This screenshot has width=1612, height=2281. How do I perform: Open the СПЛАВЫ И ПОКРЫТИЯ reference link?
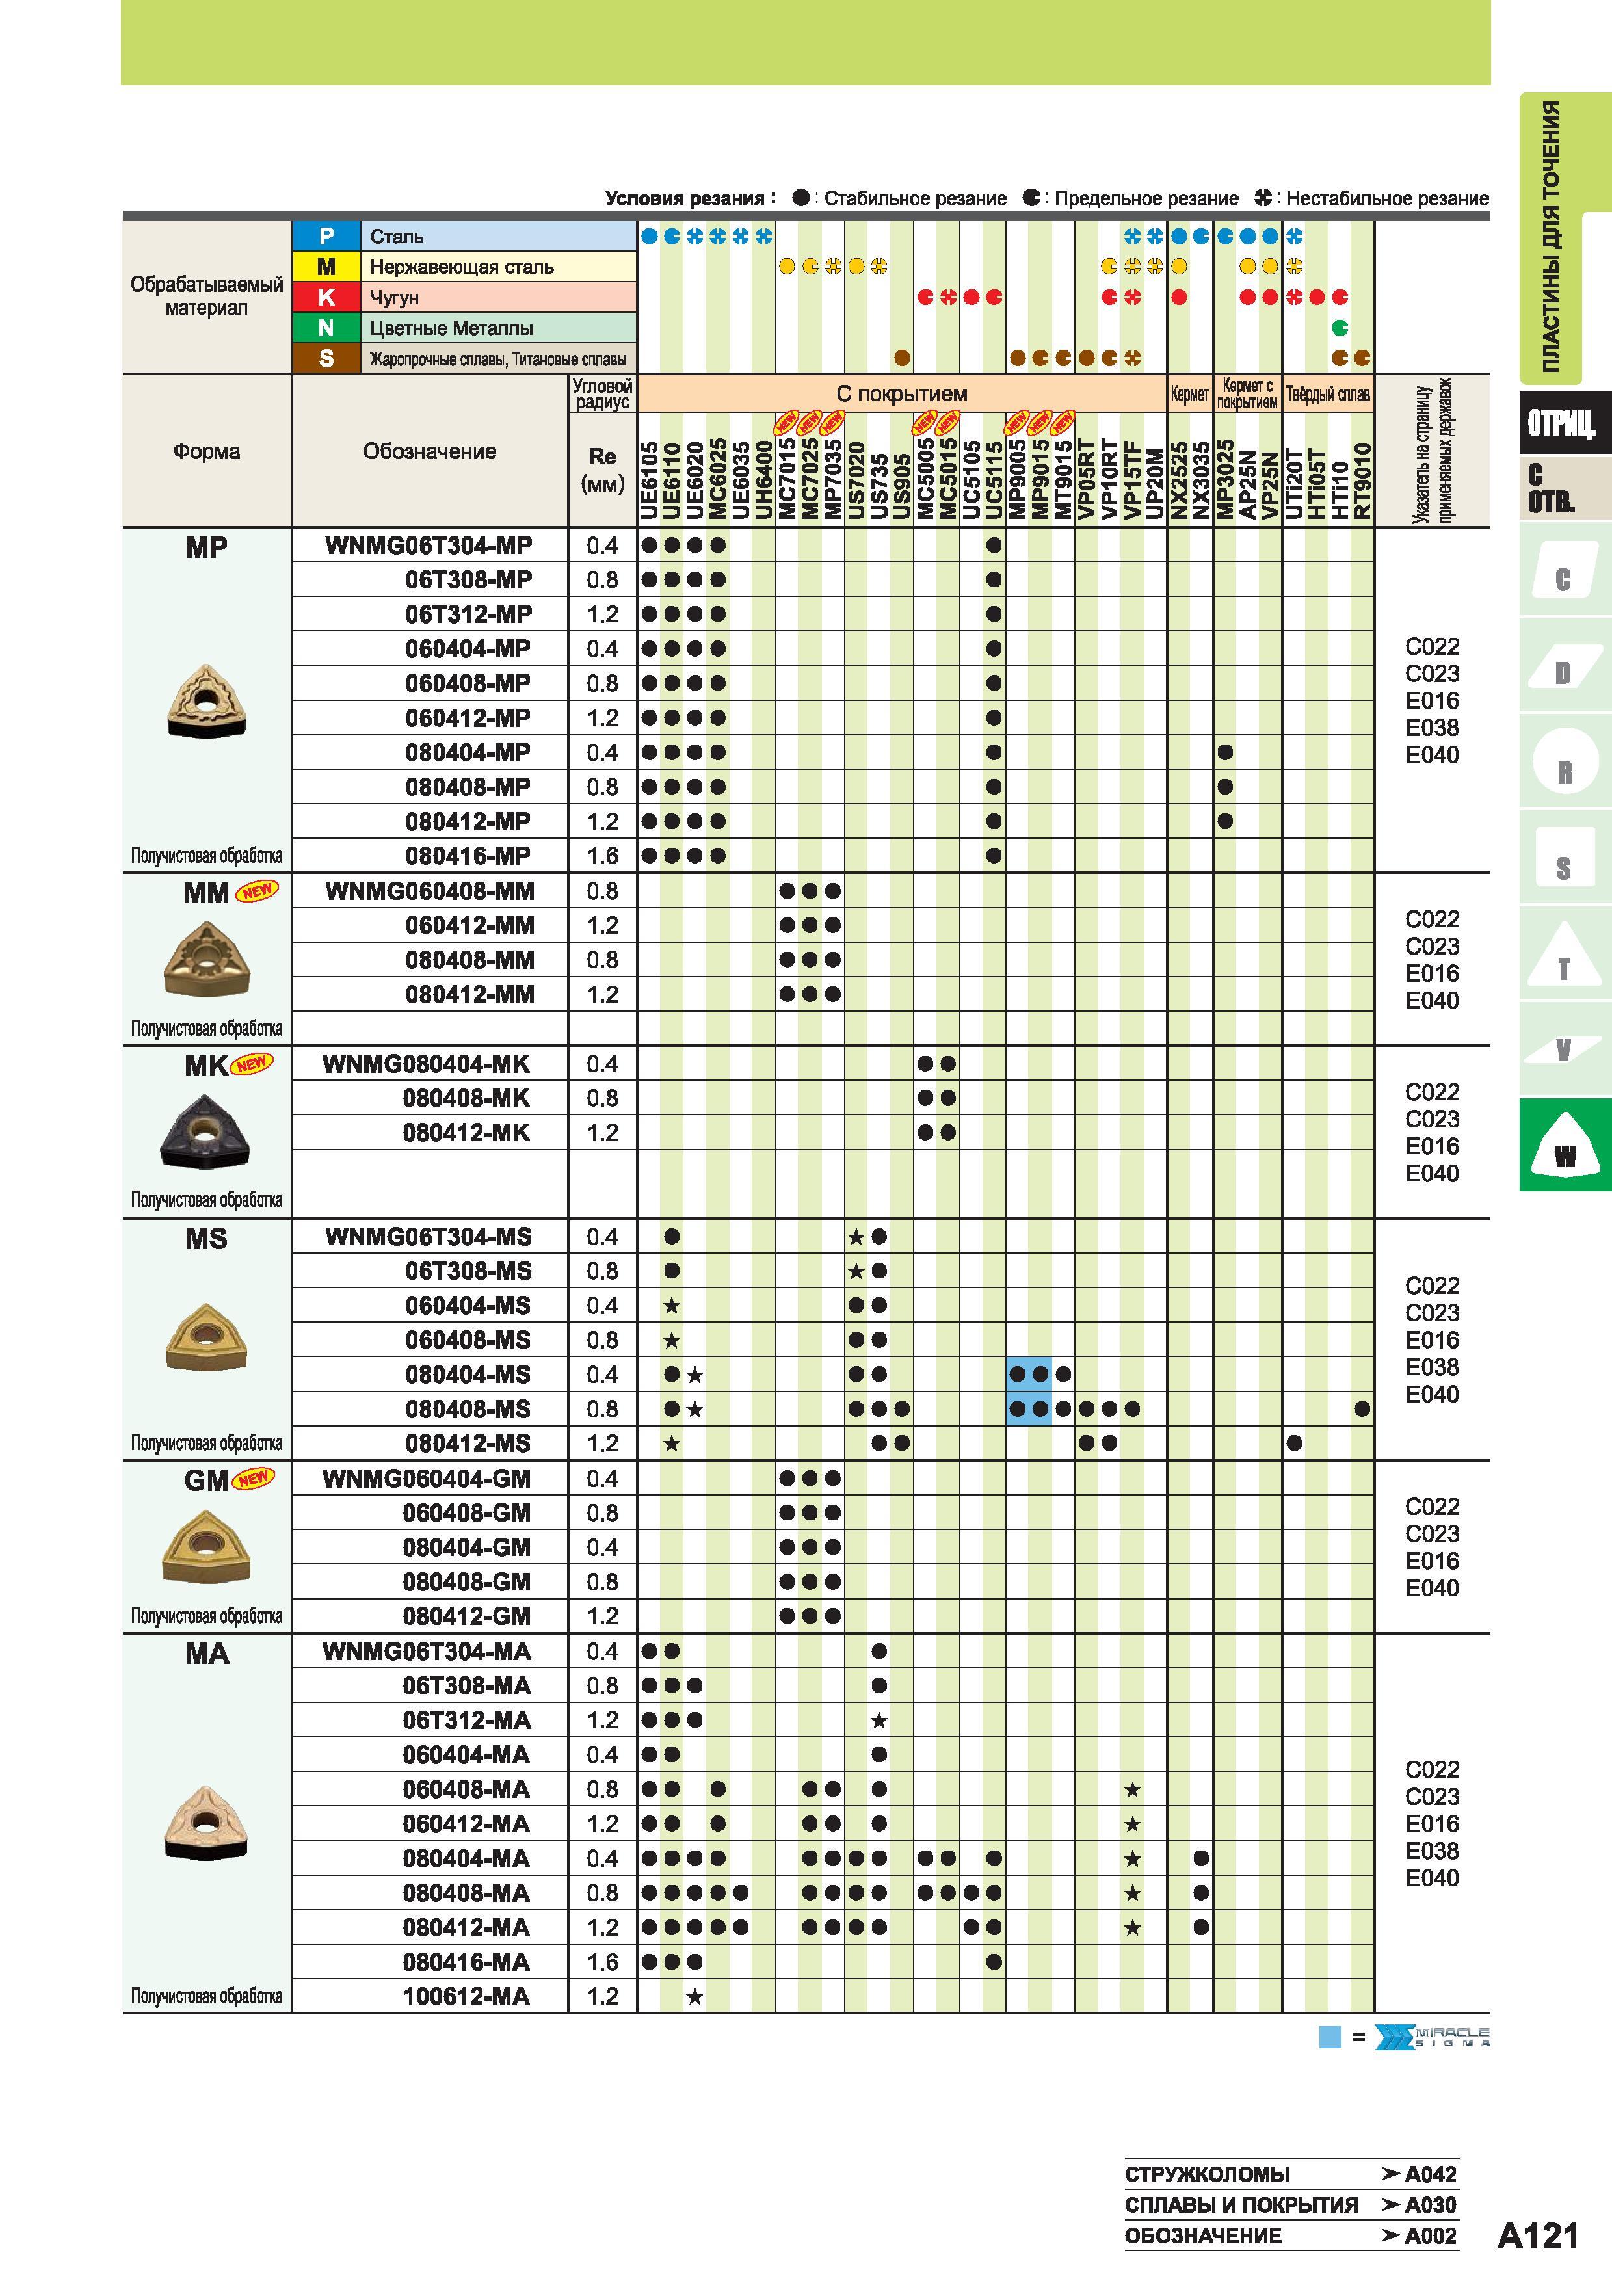click(1241, 2204)
